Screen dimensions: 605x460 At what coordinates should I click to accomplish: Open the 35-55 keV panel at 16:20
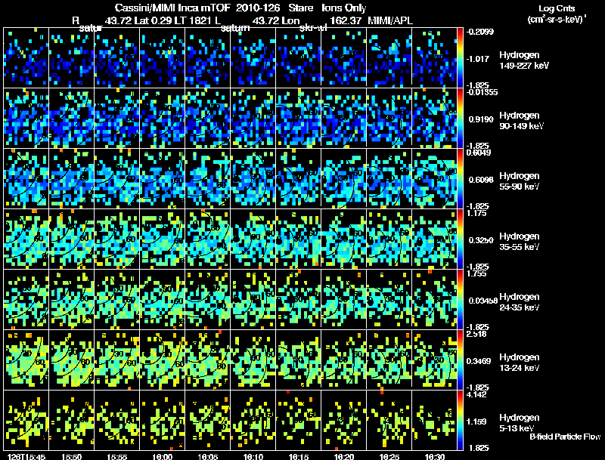point(344,239)
